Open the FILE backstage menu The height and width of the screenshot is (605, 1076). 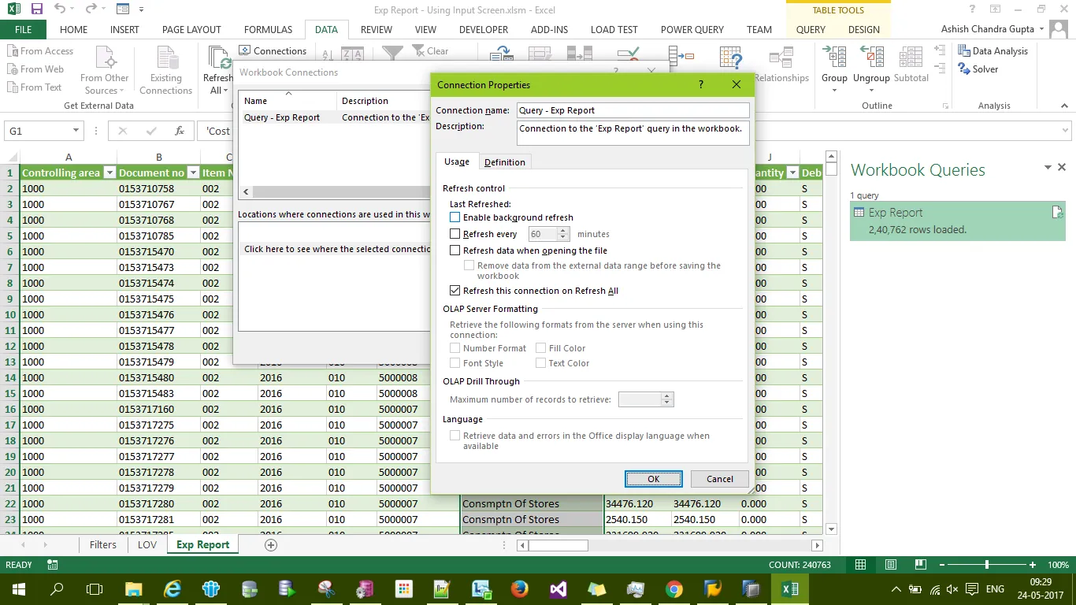pyautogui.click(x=23, y=29)
